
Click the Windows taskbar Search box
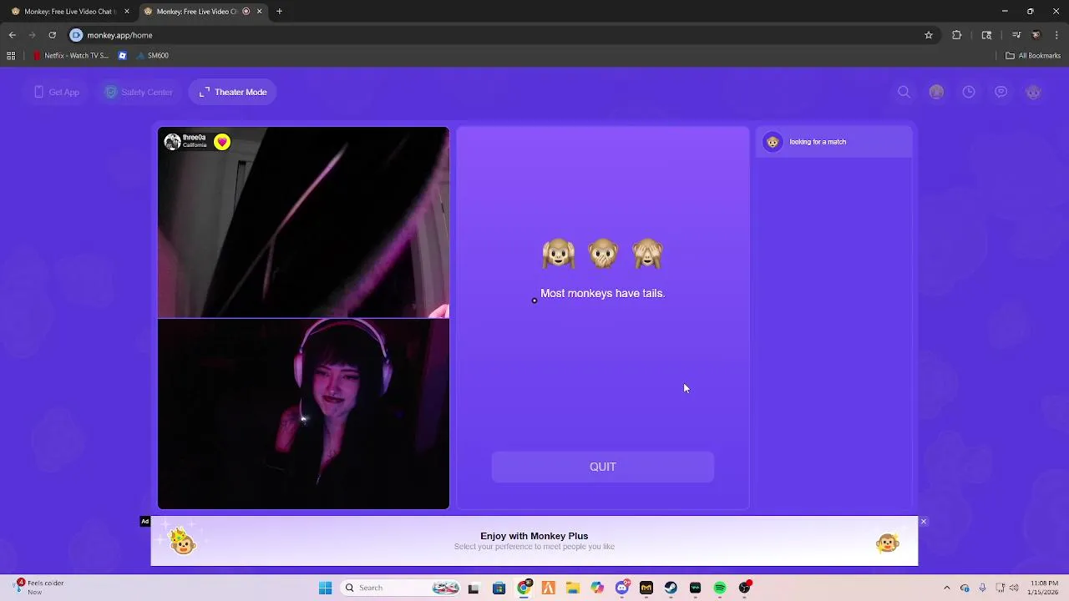[401, 588]
